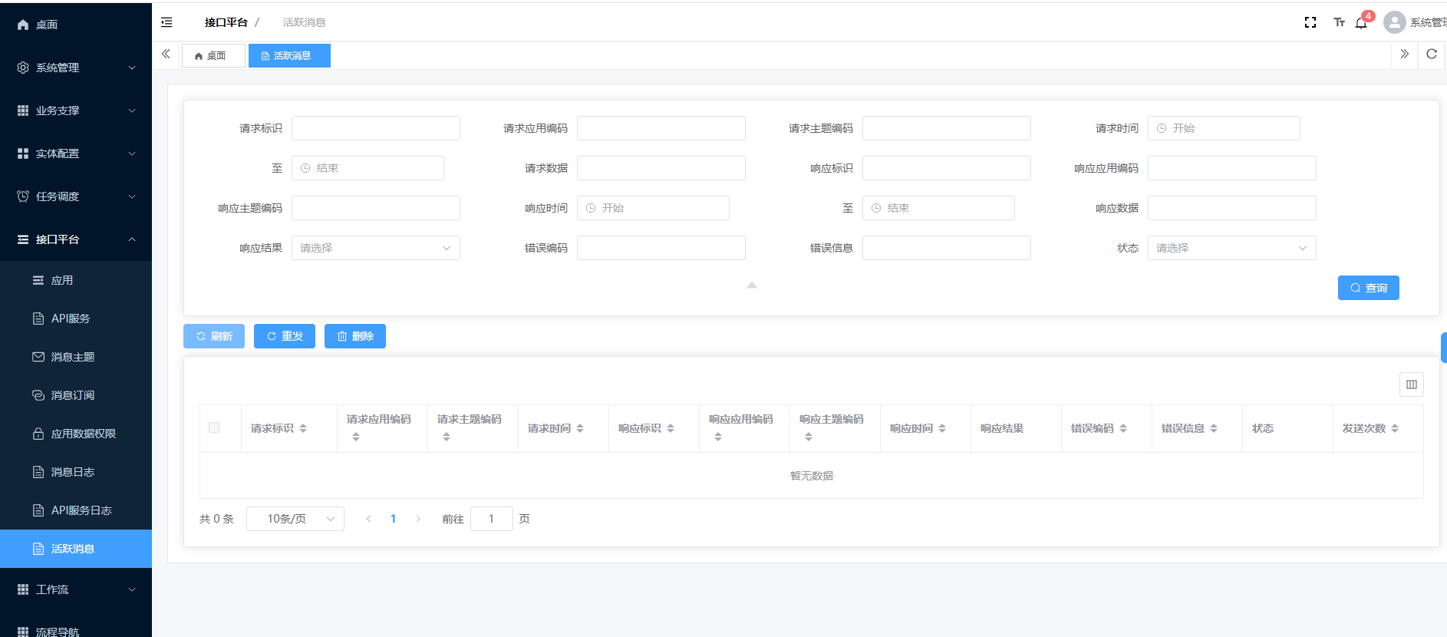Sort by 发送次数 column sort icon
The width and height of the screenshot is (1447, 637).
[x=1395, y=428]
